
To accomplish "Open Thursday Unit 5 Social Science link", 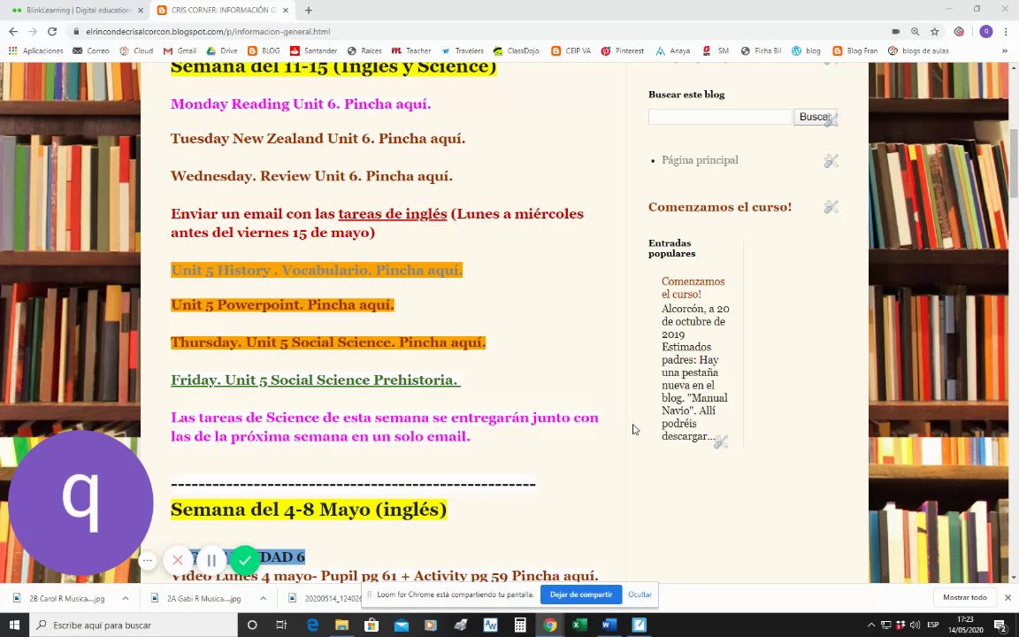I will tap(328, 342).
